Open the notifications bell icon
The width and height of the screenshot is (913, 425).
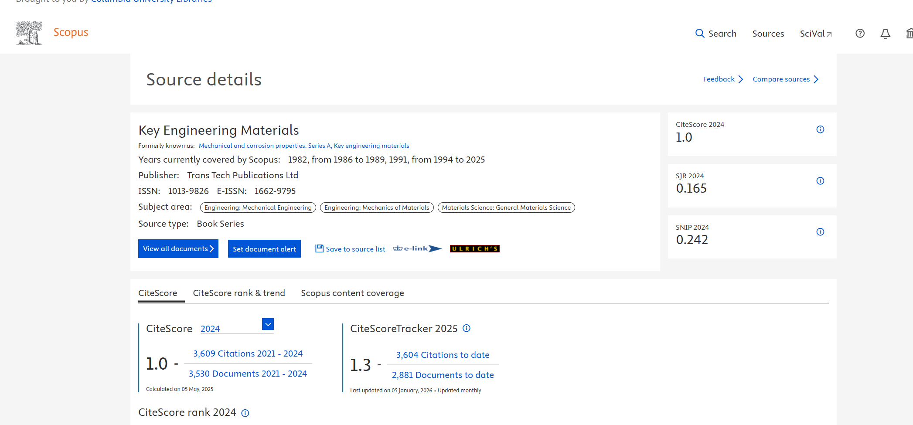[885, 34]
